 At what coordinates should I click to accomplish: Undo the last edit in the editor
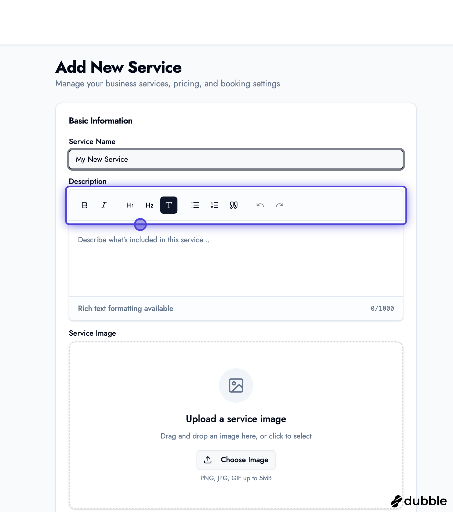(x=260, y=205)
